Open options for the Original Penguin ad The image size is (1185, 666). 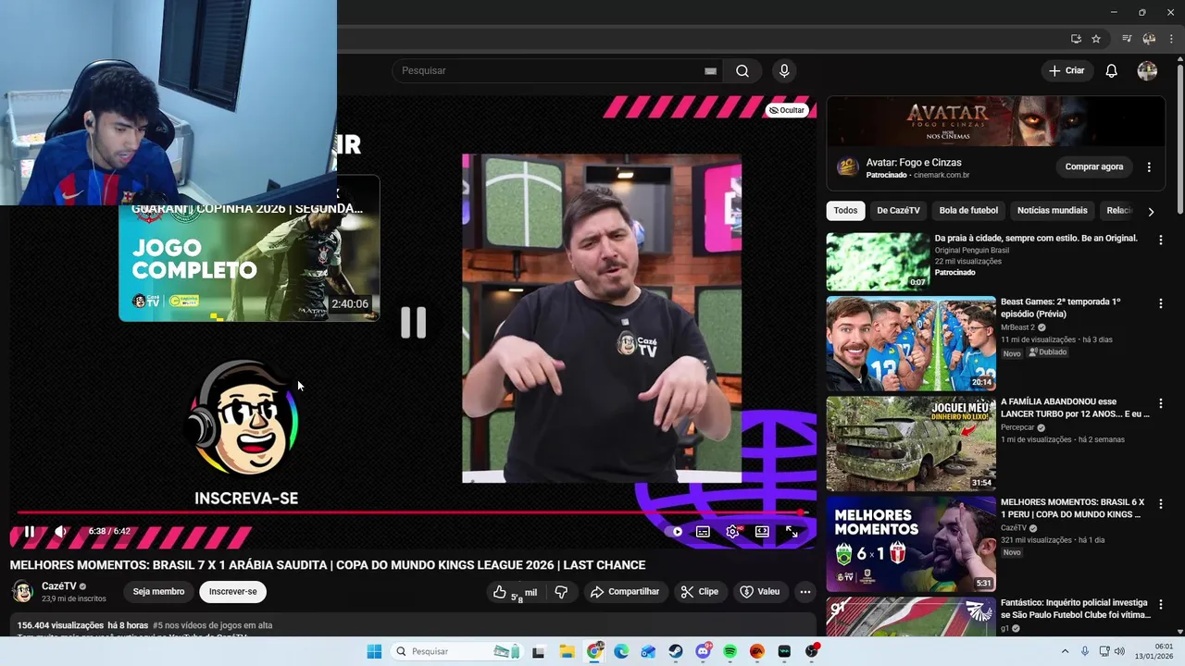(x=1160, y=240)
